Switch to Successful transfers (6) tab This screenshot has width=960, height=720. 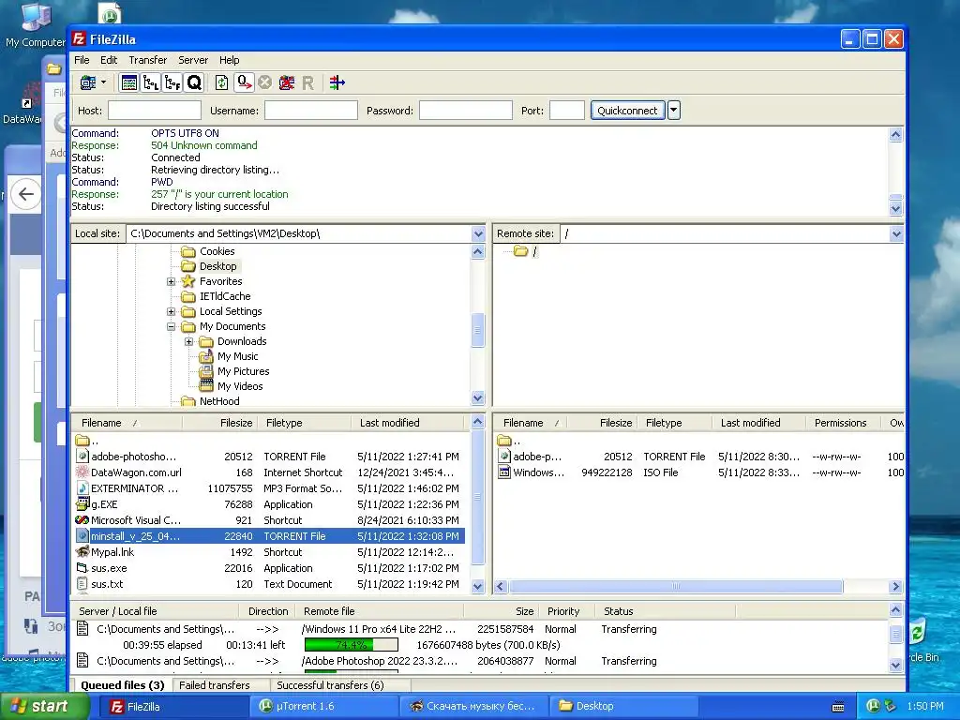click(x=330, y=685)
